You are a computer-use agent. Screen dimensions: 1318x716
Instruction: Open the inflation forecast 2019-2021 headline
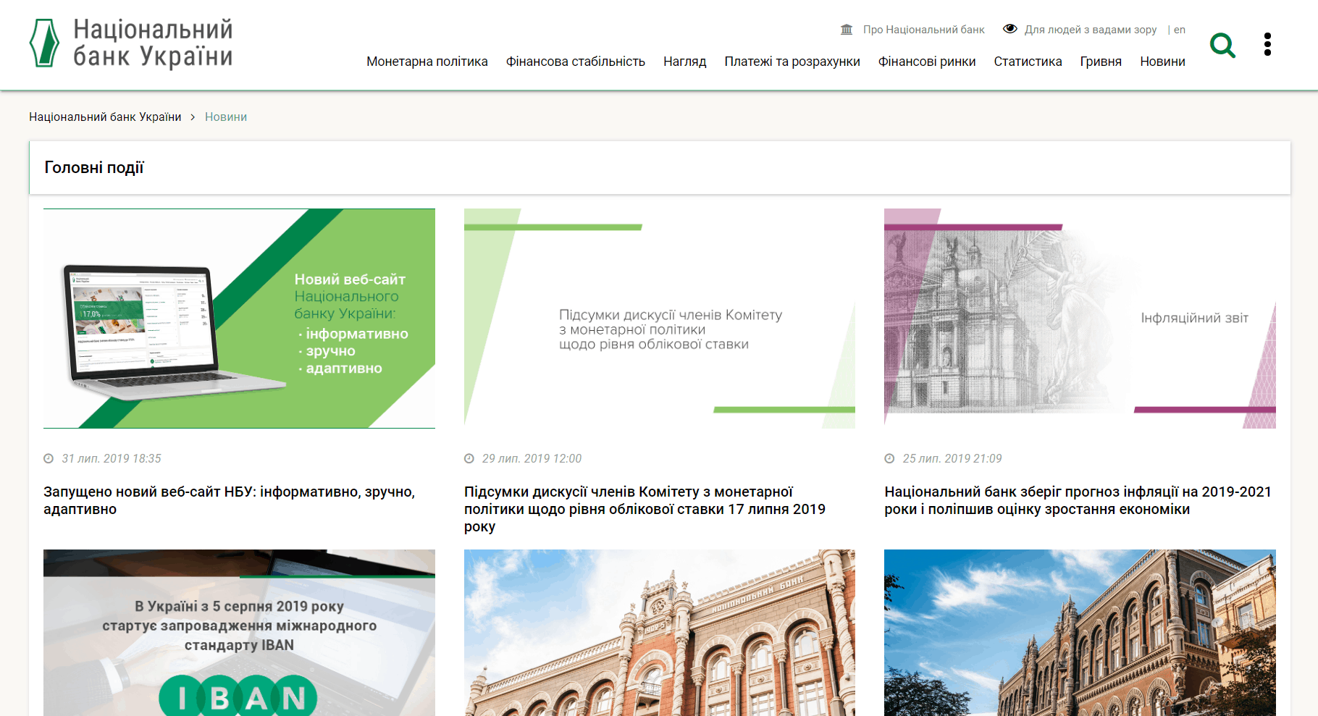(1078, 500)
